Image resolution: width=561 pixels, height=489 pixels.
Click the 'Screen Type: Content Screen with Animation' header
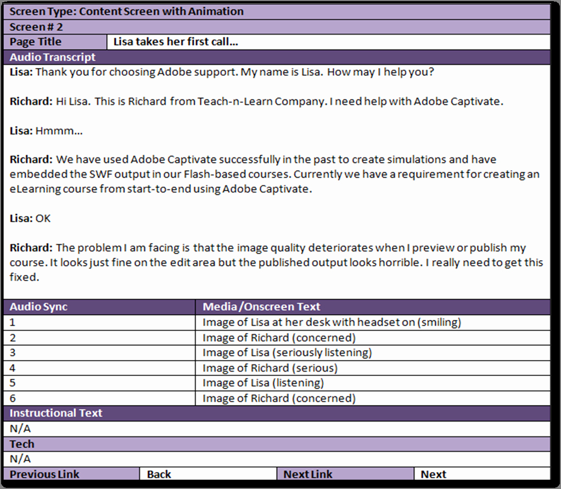tap(277, 12)
